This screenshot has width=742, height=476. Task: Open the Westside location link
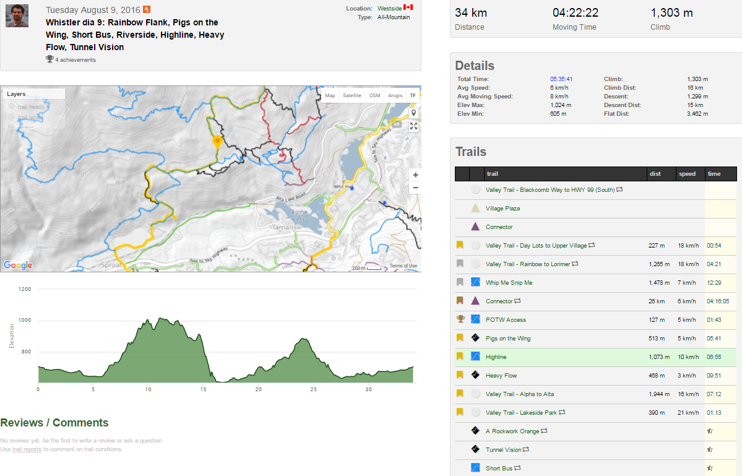tap(389, 9)
